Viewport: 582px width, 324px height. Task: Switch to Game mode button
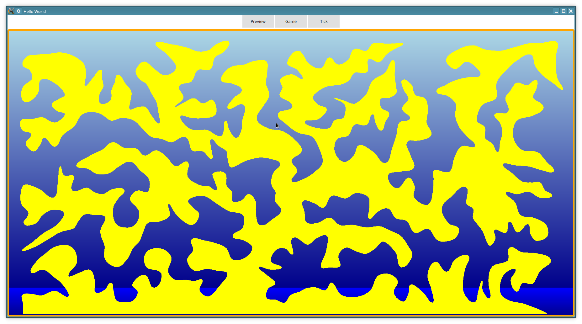pyautogui.click(x=291, y=21)
